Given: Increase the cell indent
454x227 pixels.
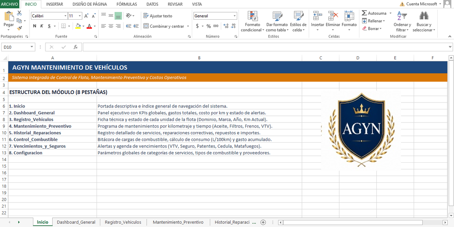Looking at the screenshot, I should pyautogui.click(x=136, y=26).
